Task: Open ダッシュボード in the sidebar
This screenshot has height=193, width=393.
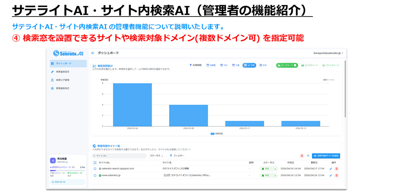Action: click(68, 64)
